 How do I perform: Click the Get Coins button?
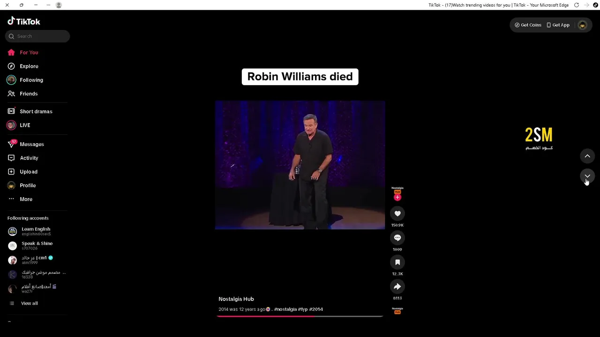pyautogui.click(x=528, y=25)
